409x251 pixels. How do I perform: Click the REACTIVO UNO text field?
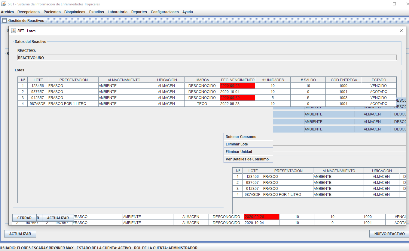pyautogui.click(x=207, y=58)
